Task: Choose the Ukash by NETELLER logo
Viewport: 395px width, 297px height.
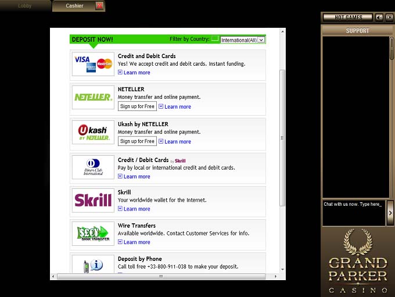Action: pos(93,133)
